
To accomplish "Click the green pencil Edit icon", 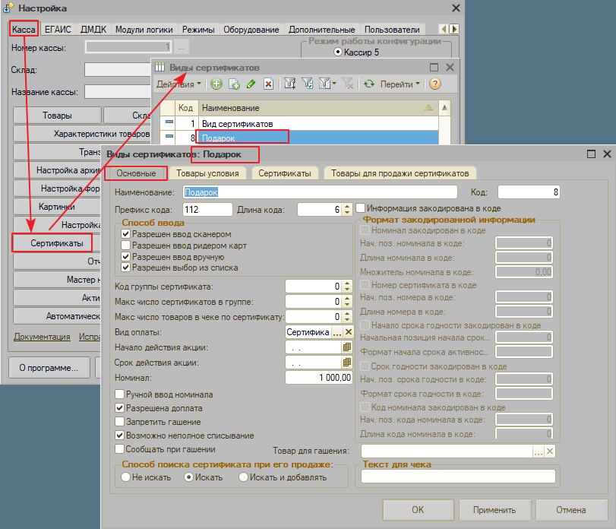I will [x=251, y=84].
